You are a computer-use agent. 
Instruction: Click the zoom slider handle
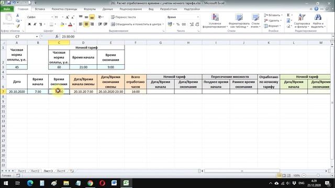[x=318, y=175]
